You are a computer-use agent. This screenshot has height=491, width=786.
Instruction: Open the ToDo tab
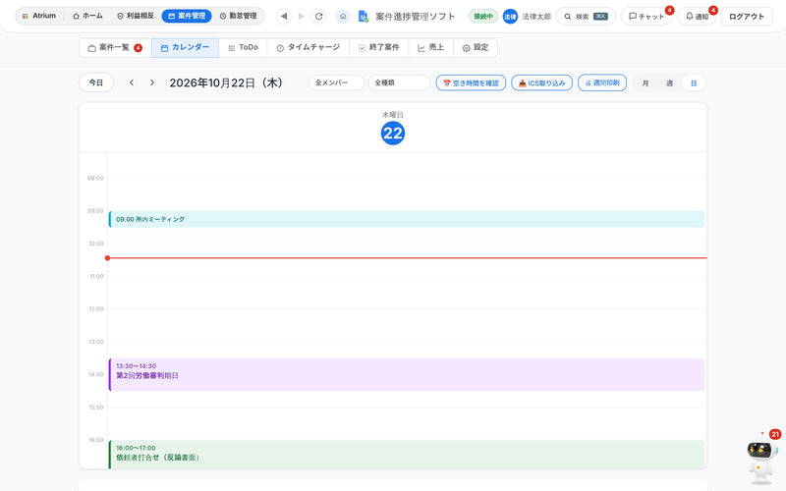coord(243,48)
